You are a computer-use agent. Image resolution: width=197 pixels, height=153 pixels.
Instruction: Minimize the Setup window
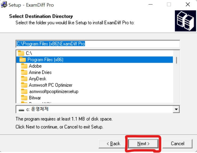click(150, 5)
